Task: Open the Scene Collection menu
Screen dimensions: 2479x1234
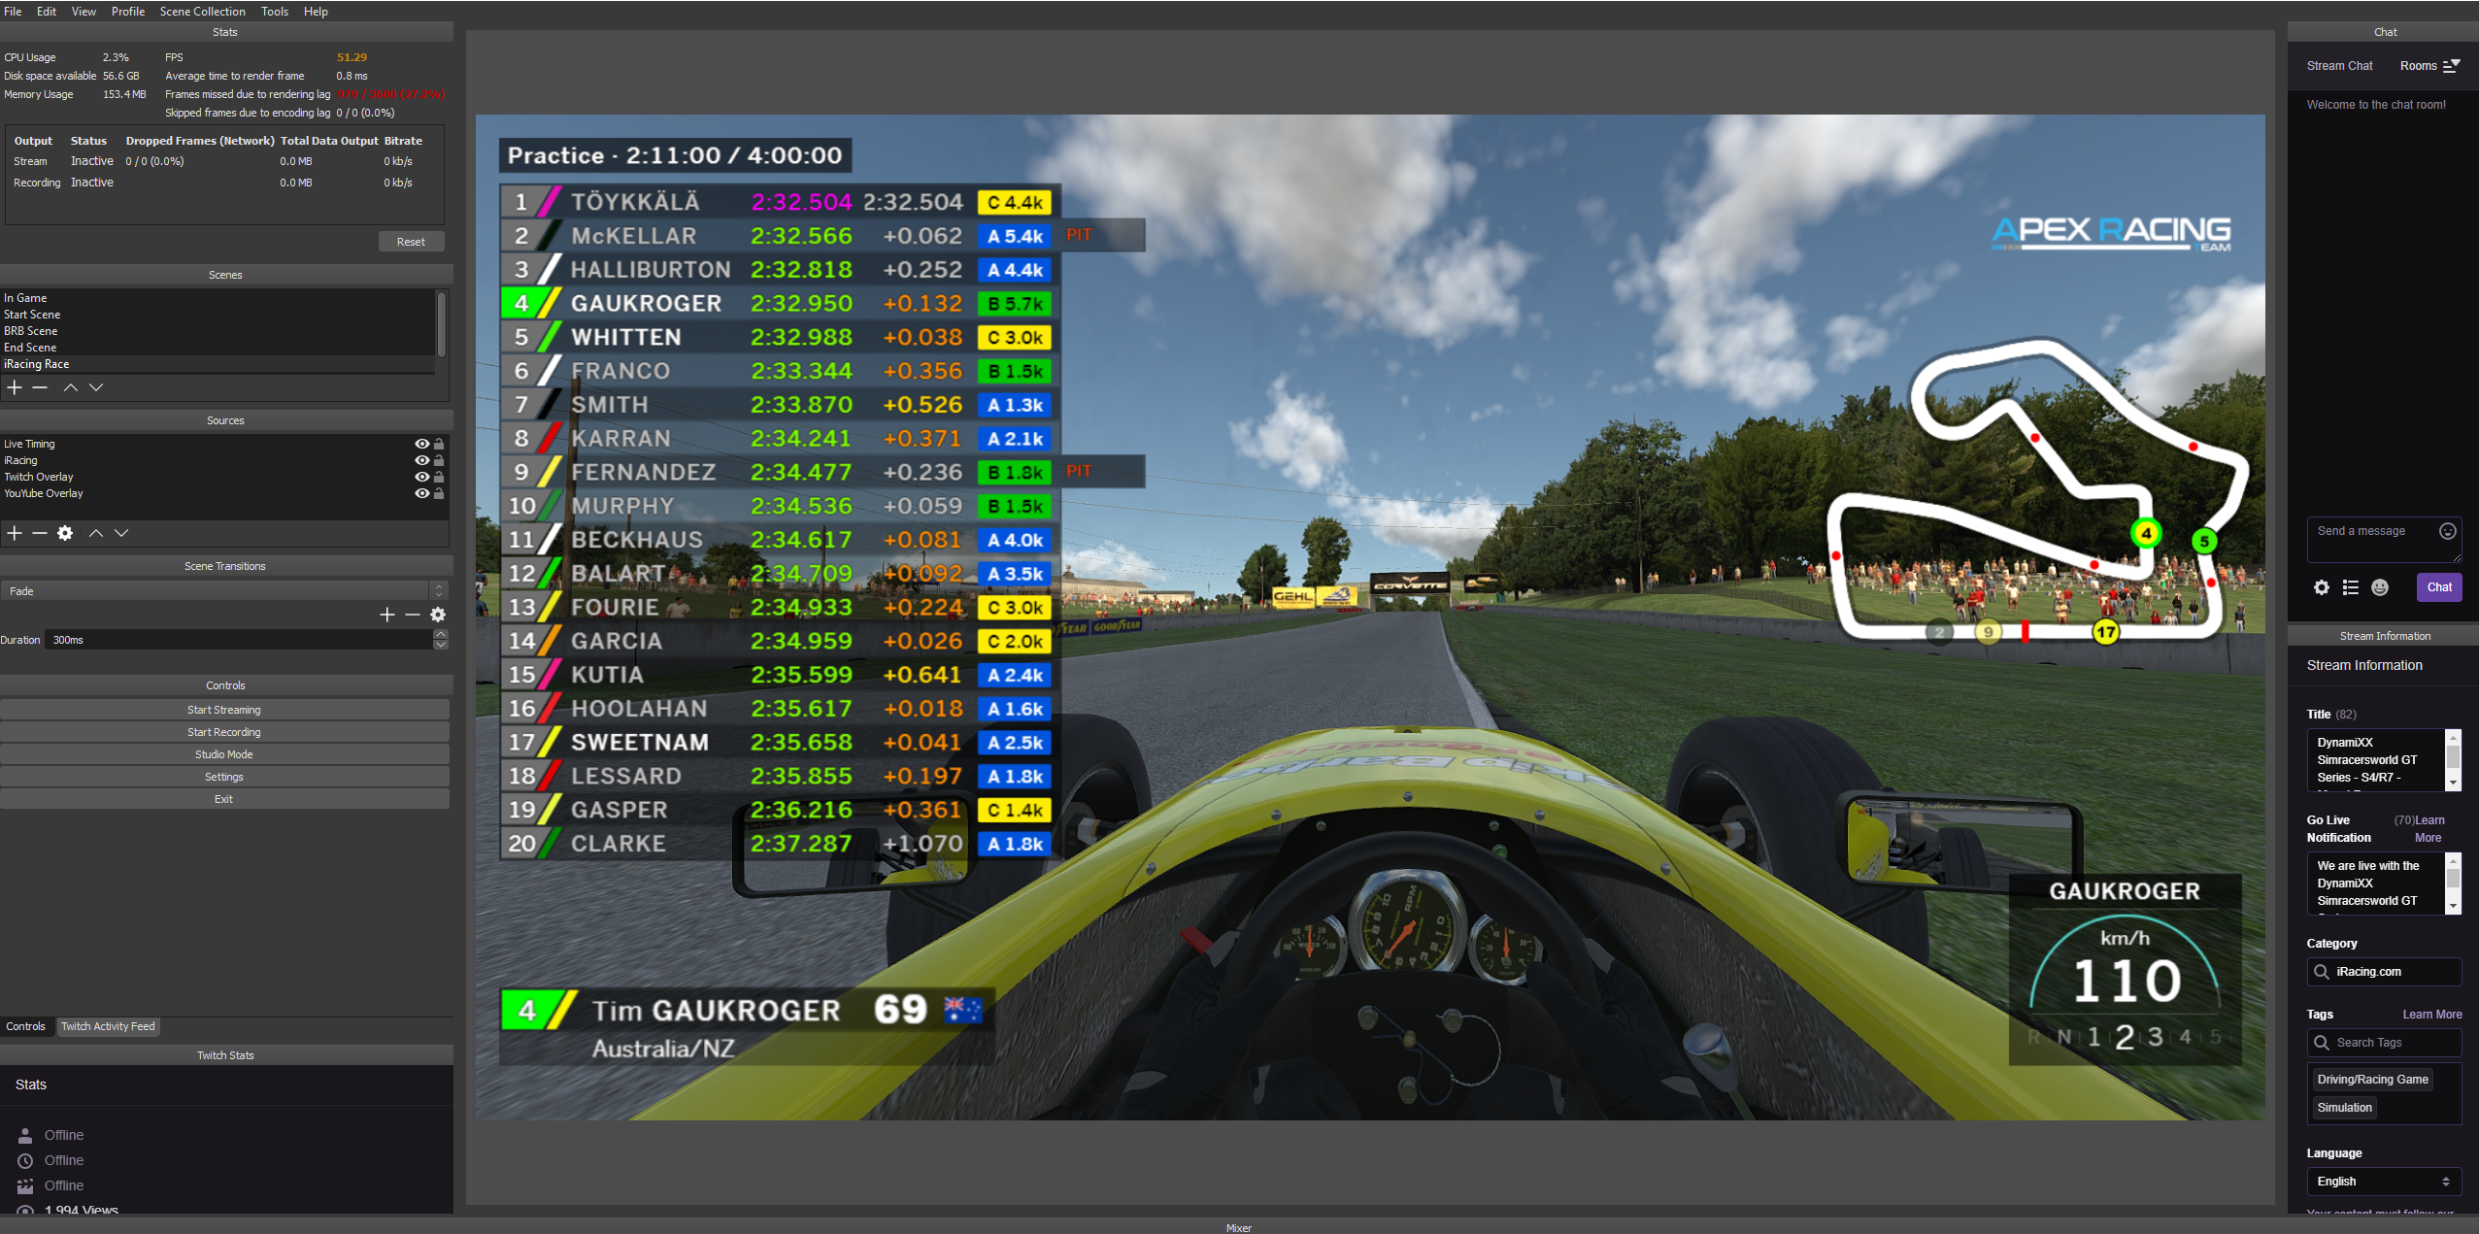Action: [x=202, y=13]
